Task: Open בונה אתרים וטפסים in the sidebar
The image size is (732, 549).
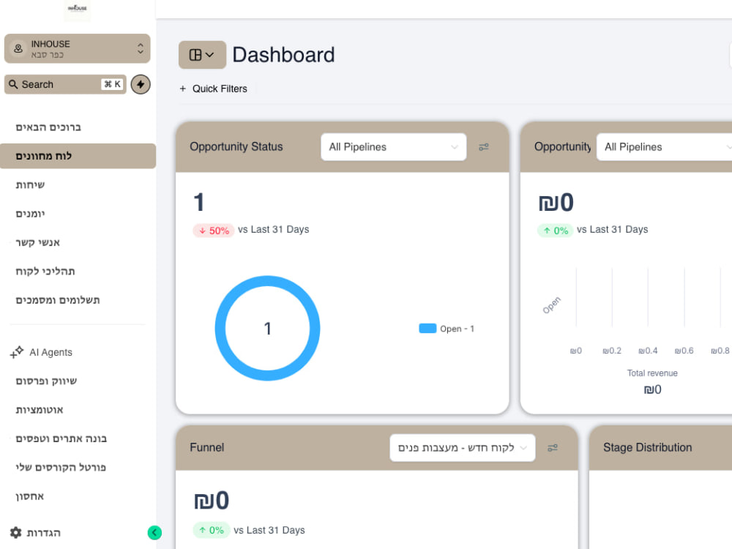Action: click(x=61, y=438)
